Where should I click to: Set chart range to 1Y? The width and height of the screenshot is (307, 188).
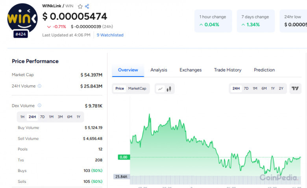click(273, 88)
